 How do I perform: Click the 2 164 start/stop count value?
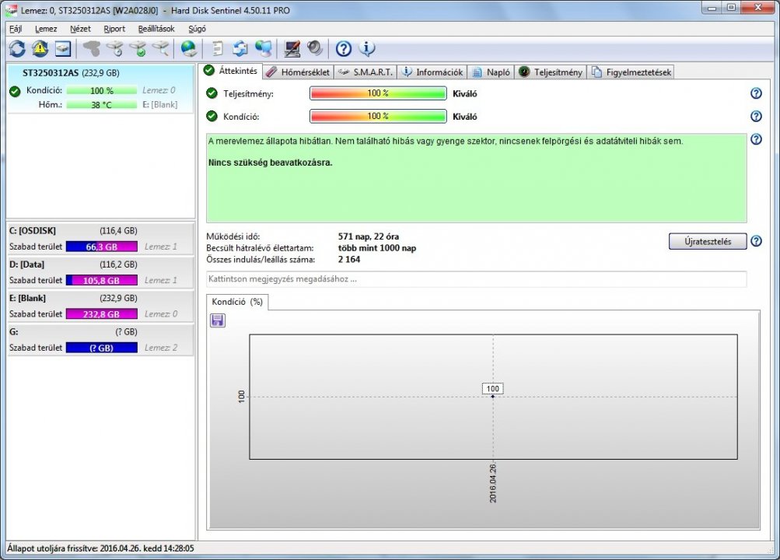tap(349, 260)
